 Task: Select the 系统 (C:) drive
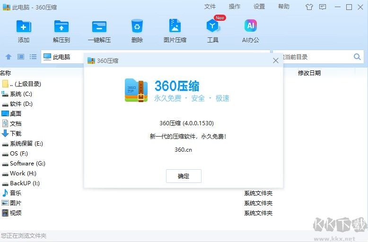[x=17, y=94]
